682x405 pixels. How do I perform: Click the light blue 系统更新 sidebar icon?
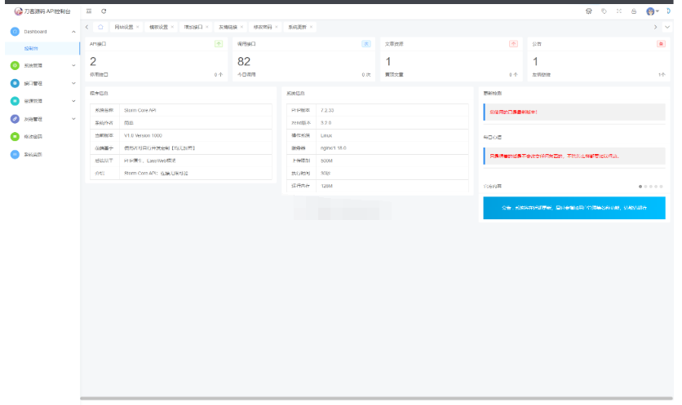point(15,154)
